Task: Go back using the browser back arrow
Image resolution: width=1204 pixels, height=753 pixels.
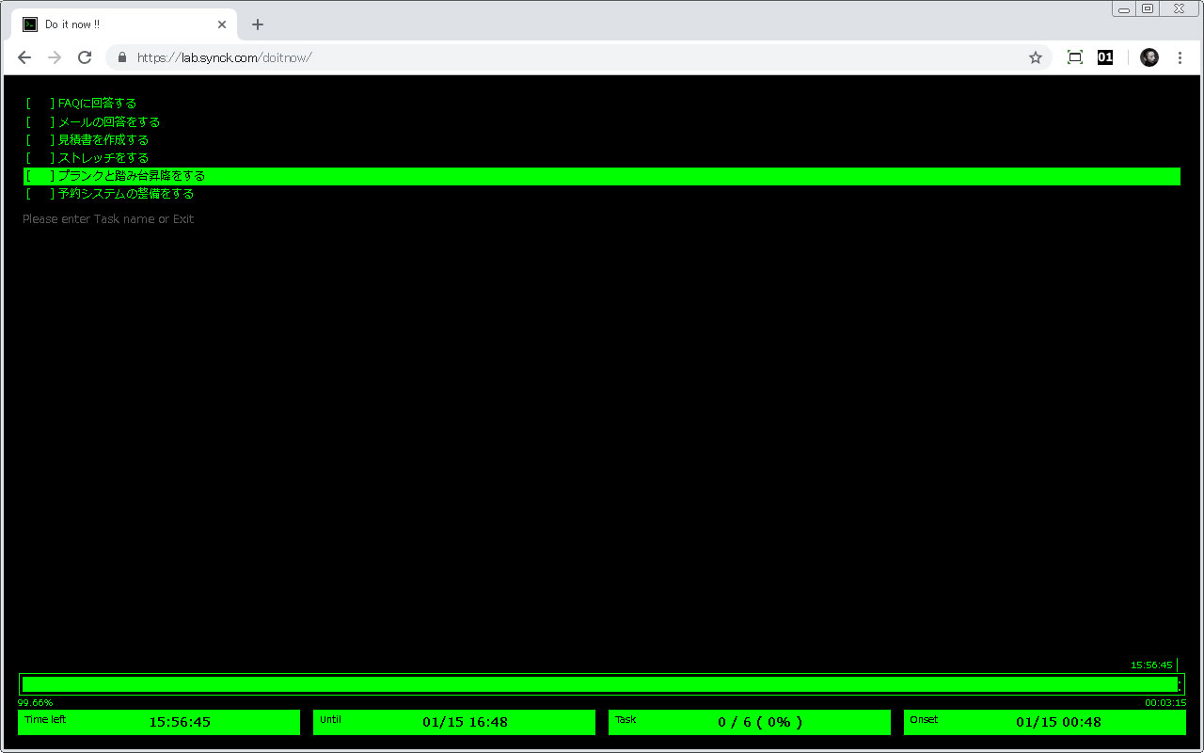Action: click(24, 57)
